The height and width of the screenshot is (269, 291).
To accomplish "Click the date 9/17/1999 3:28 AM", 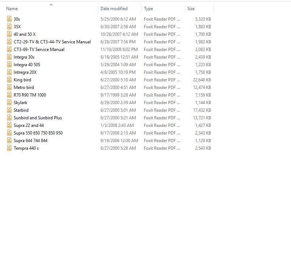I will pyautogui.click(x=118, y=95).
